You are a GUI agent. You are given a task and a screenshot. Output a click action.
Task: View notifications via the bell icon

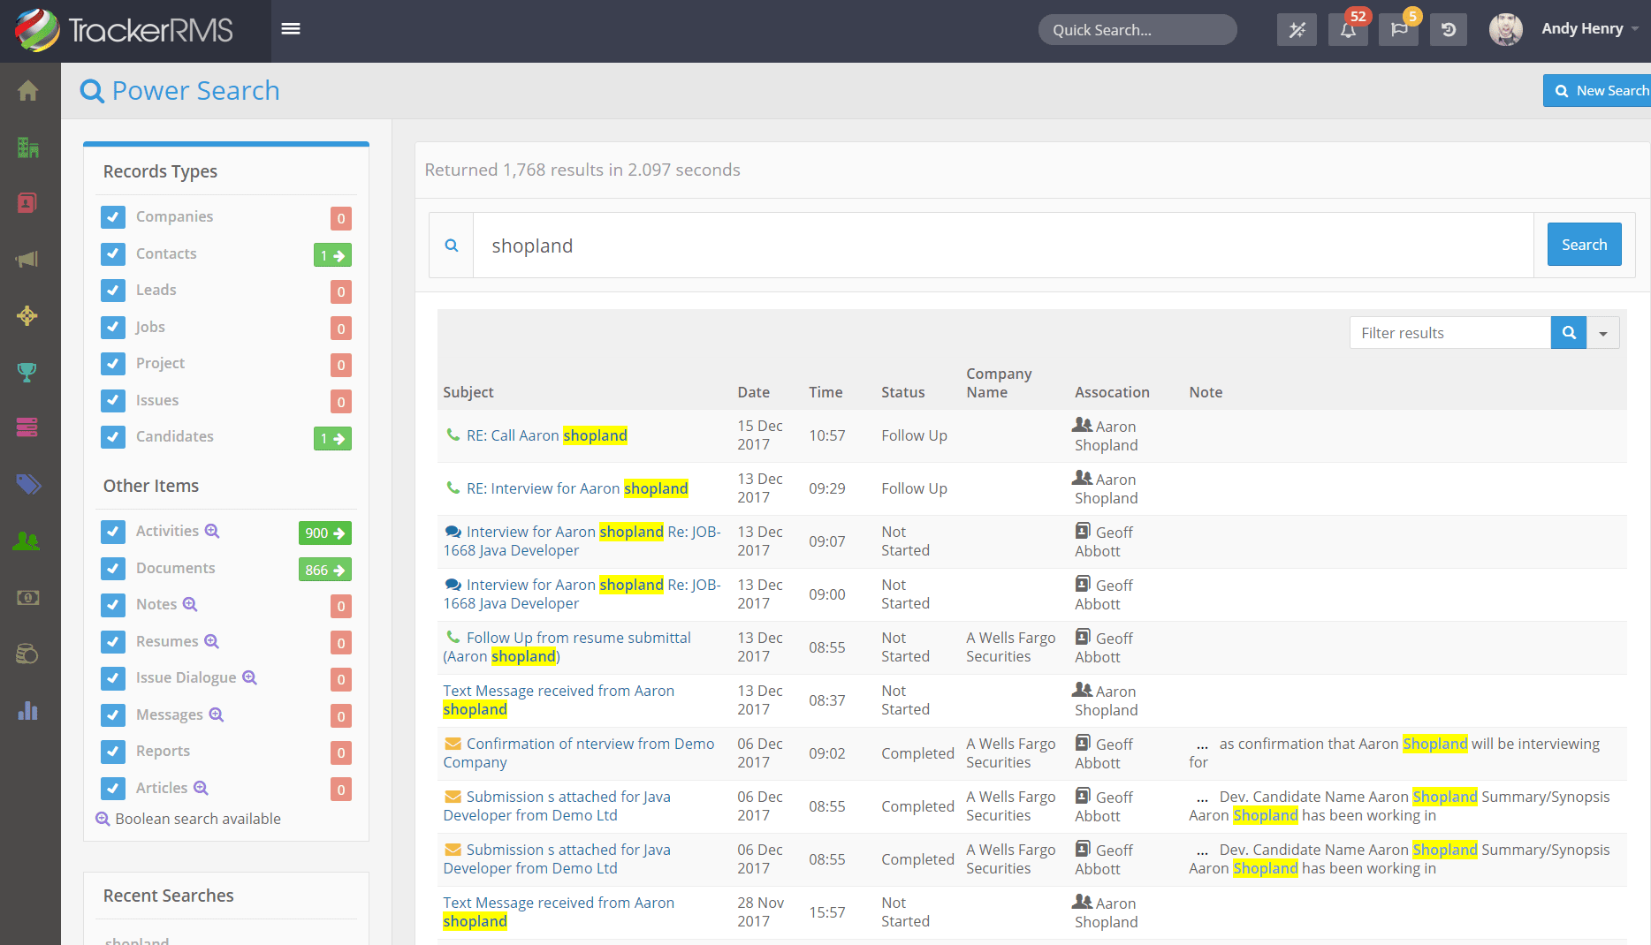[1347, 29]
